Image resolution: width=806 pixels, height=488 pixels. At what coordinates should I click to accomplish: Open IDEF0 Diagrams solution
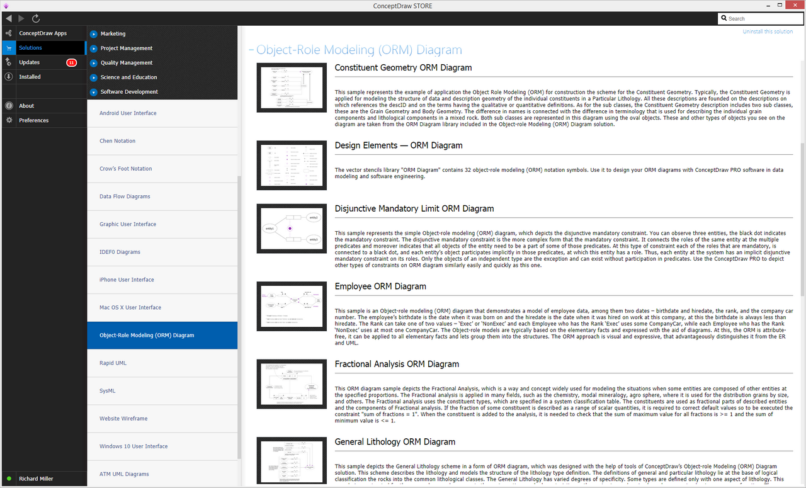[162, 252]
